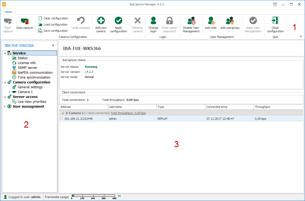Viewport: 305px width, 201px height.
Task: Open the Add User dropdown arrow
Action: [x=211, y=31]
